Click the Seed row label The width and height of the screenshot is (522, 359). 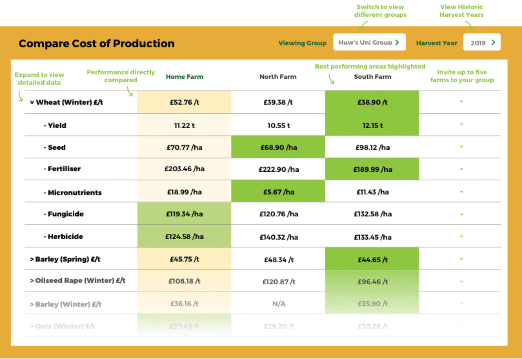tap(55, 148)
